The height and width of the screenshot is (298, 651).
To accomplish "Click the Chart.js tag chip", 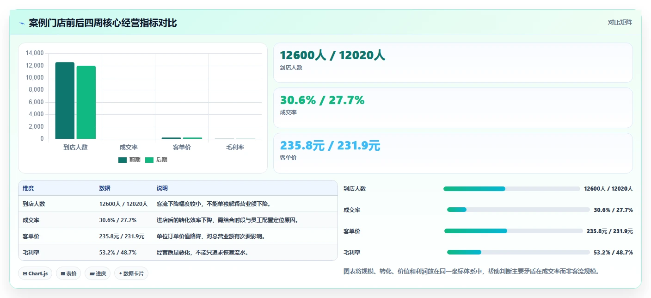I will coord(35,273).
